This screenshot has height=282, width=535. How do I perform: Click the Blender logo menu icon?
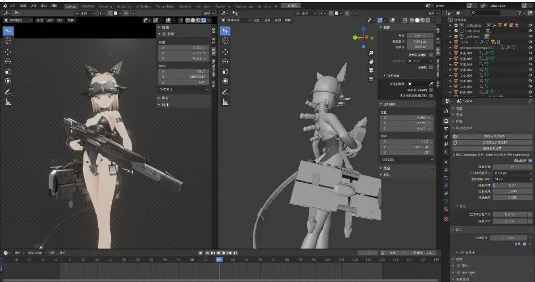pyautogui.click(x=5, y=6)
